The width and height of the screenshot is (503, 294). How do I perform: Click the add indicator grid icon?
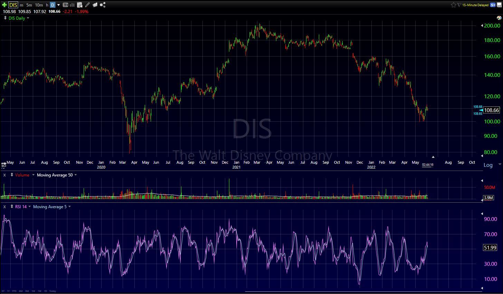(80, 5)
